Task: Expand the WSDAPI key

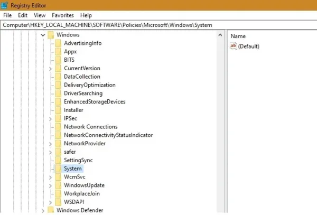Action: pyautogui.click(x=50, y=202)
